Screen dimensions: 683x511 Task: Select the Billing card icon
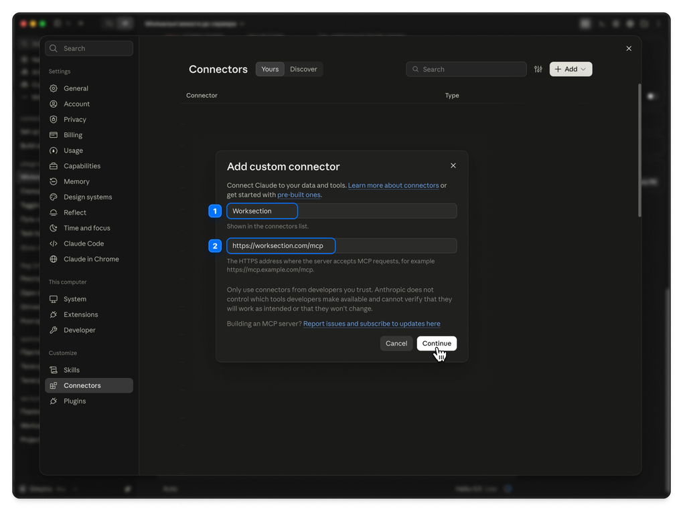[54, 135]
